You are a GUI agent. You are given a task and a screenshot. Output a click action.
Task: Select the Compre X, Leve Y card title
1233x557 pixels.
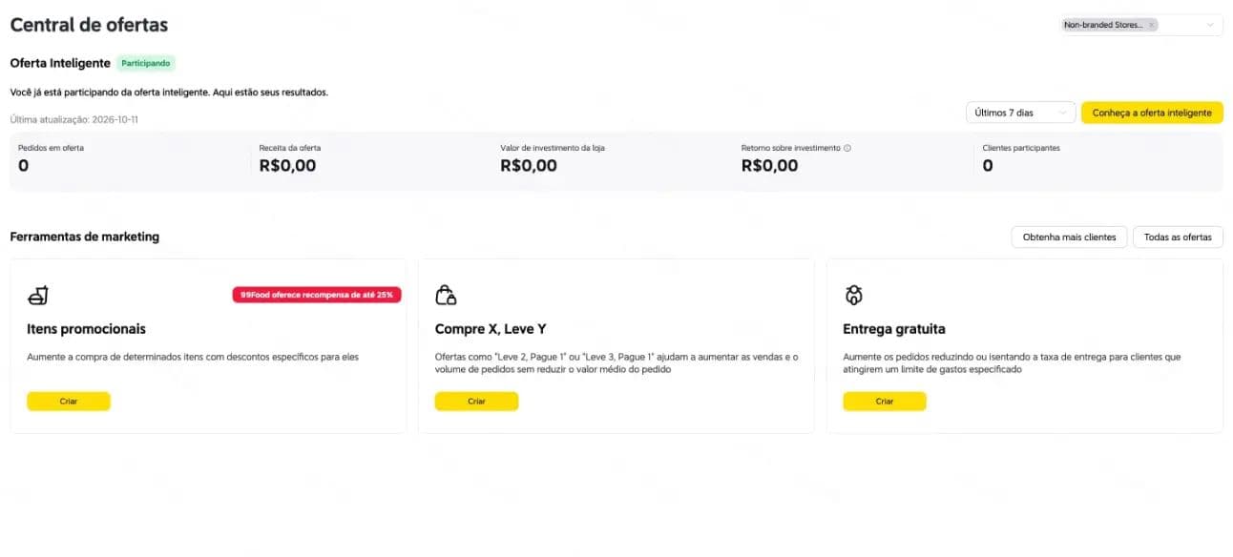(491, 329)
